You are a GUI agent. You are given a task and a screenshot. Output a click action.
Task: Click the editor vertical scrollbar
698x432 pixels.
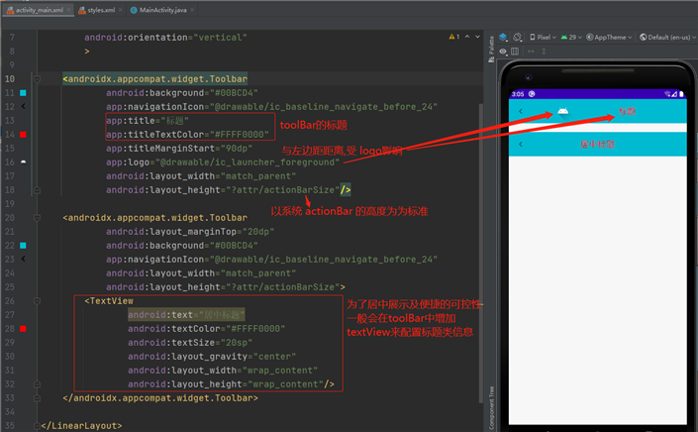pos(481,253)
